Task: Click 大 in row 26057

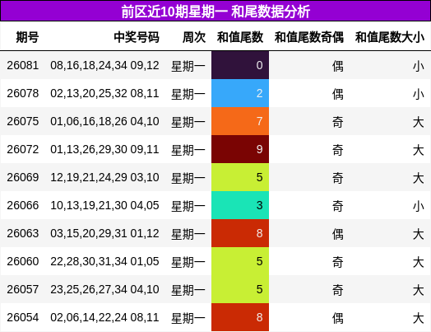Action: [x=419, y=290]
